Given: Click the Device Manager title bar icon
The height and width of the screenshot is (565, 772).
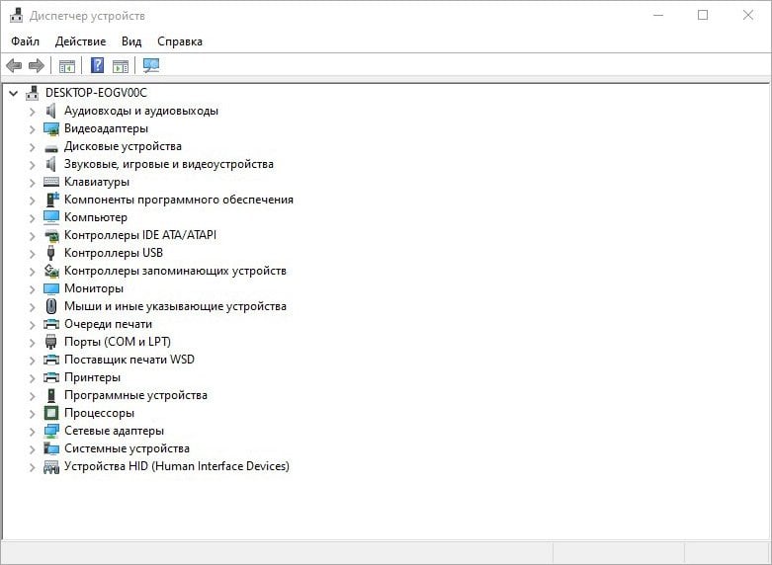Looking at the screenshot, I should 16,15.
